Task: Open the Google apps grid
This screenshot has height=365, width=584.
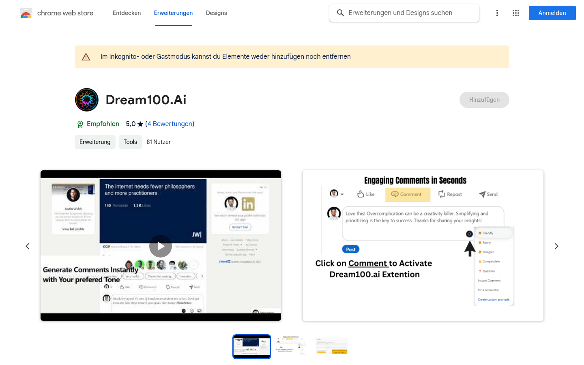Action: coord(516,13)
